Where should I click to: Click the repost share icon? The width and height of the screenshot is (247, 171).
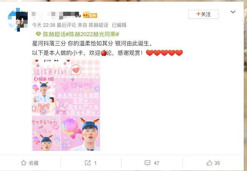pos(88,163)
